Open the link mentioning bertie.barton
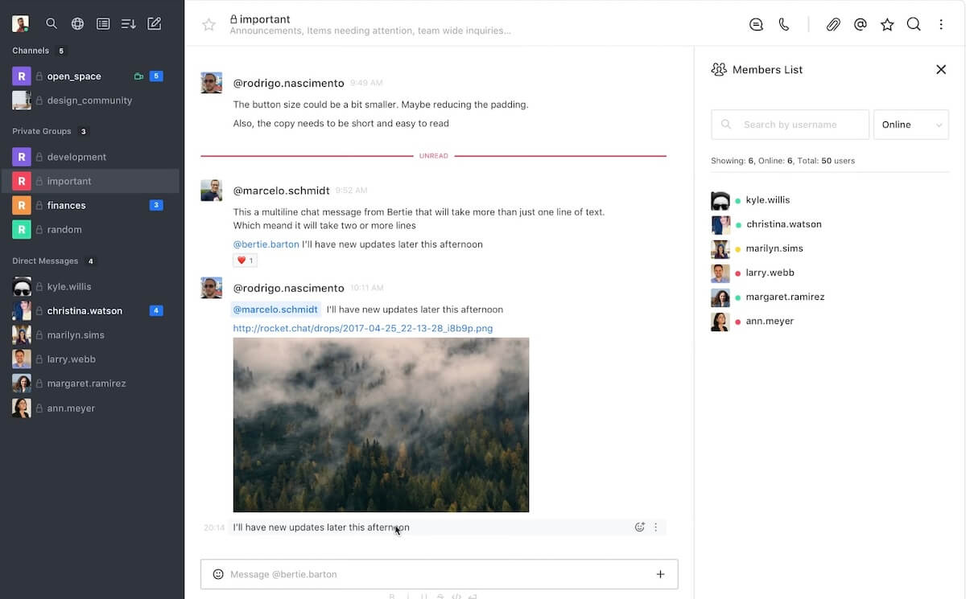Screen dimensions: 966x599 click(266, 243)
